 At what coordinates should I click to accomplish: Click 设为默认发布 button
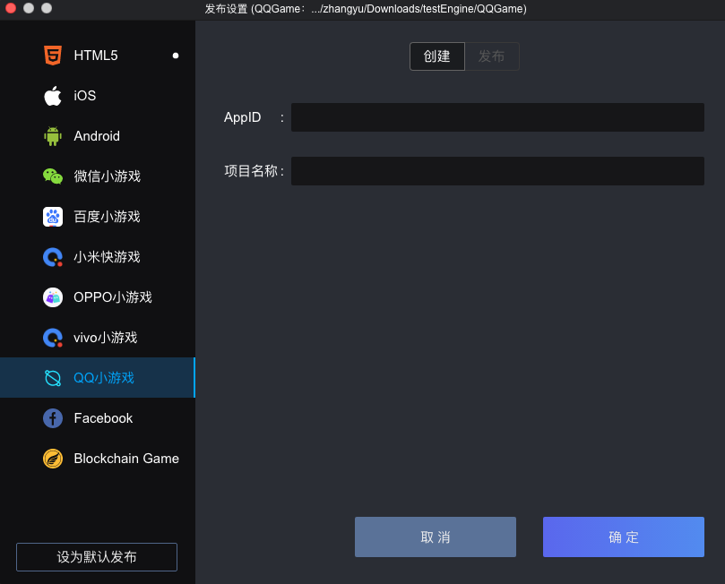97,557
